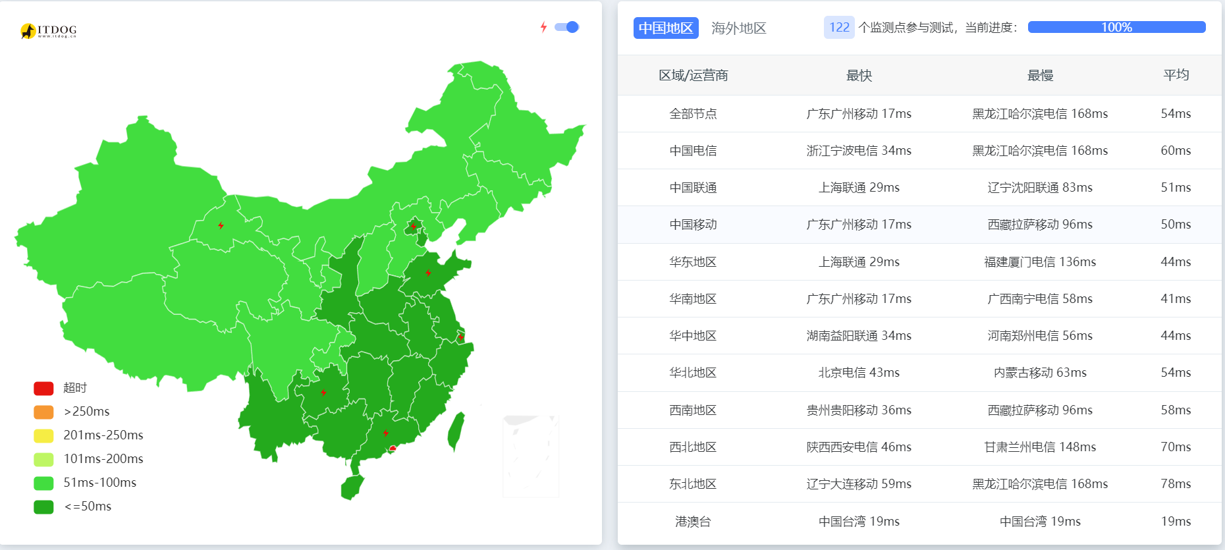
Task: Click 广西南宁电信 58ms cell
Action: tap(1040, 299)
